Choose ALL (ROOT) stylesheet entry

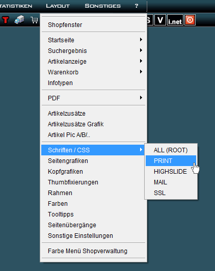pyautogui.click(x=171, y=150)
